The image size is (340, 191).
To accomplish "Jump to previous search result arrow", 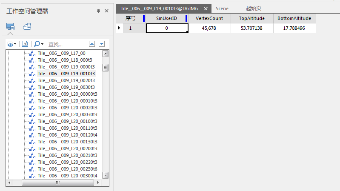I will 92,44.
